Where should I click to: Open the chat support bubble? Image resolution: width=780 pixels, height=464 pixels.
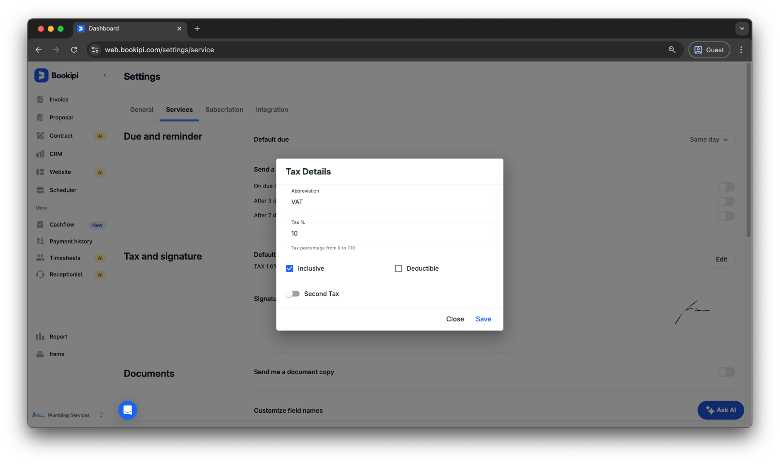point(127,410)
